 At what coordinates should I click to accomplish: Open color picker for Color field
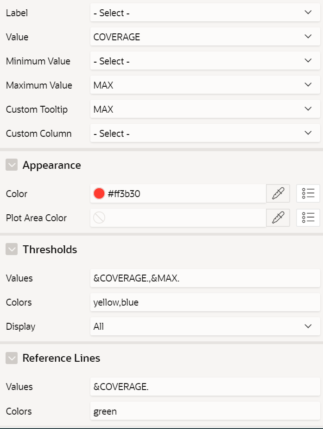point(278,194)
